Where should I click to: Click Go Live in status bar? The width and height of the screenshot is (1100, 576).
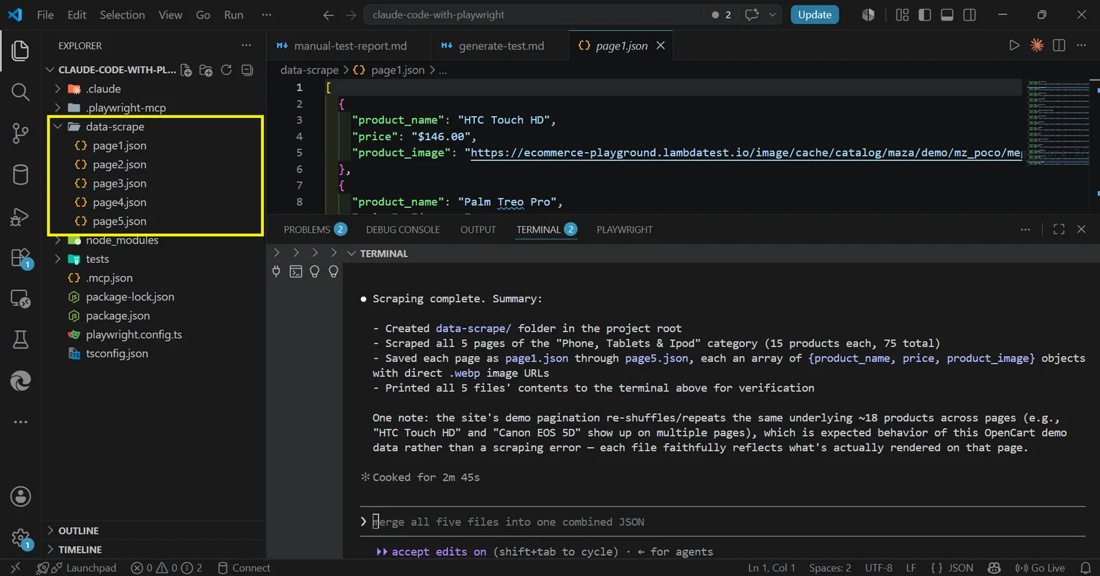[x=1040, y=568]
